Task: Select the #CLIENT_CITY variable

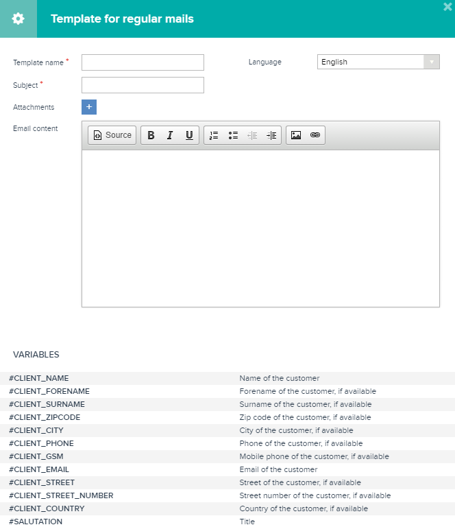Action: point(36,430)
